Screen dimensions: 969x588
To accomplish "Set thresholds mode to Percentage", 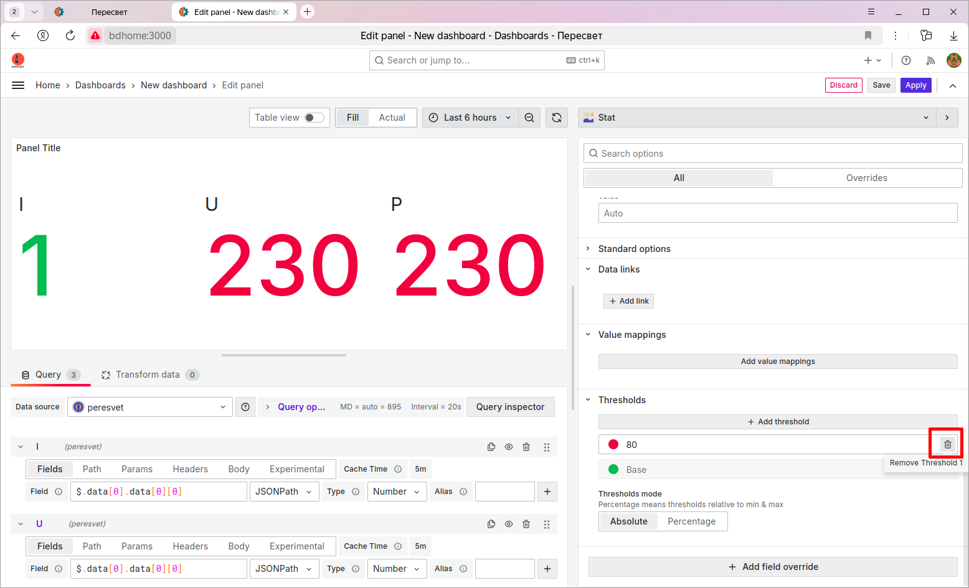I will (691, 521).
